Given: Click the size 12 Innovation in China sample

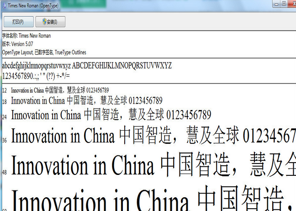Looking at the screenshot, I should click(60, 90).
